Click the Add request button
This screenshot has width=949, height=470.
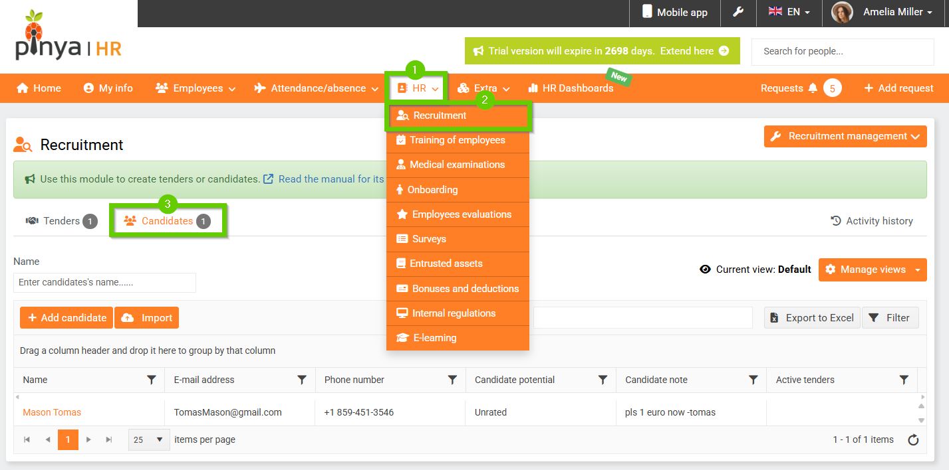tap(898, 88)
